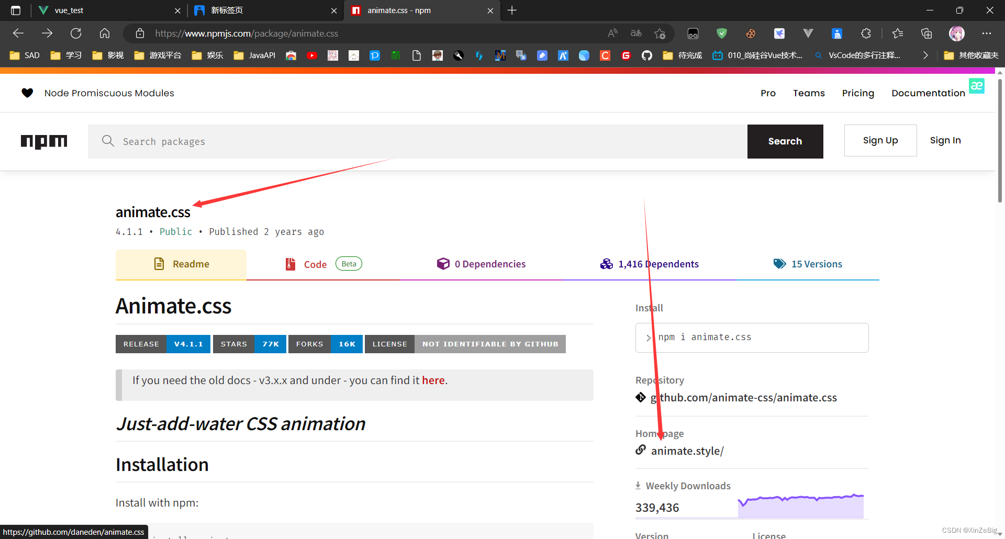1005x539 pixels.
Task: Add page to favorites star icon
Action: click(660, 33)
